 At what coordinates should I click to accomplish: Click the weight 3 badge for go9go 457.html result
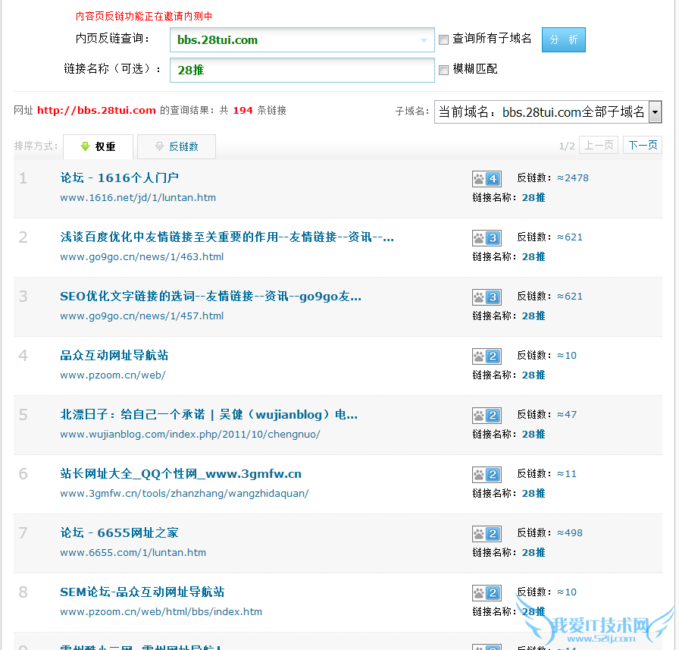point(487,297)
